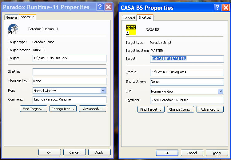The image size is (231, 160).
Task: Click the Comment field reading Launch Paradox Runtime
Action: [70, 100]
